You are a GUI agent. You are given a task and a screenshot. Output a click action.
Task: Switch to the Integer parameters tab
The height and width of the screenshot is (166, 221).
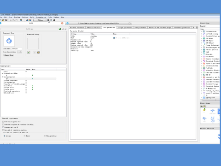125,28
